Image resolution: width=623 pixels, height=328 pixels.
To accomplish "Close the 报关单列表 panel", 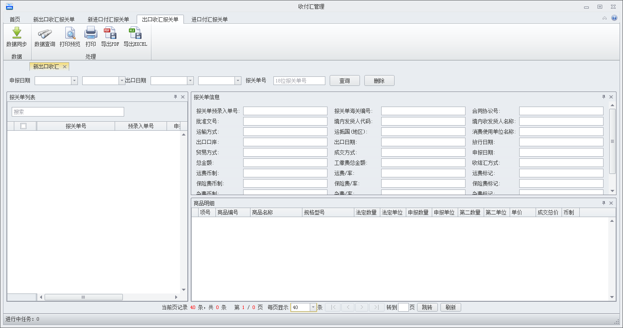I will click(x=183, y=97).
